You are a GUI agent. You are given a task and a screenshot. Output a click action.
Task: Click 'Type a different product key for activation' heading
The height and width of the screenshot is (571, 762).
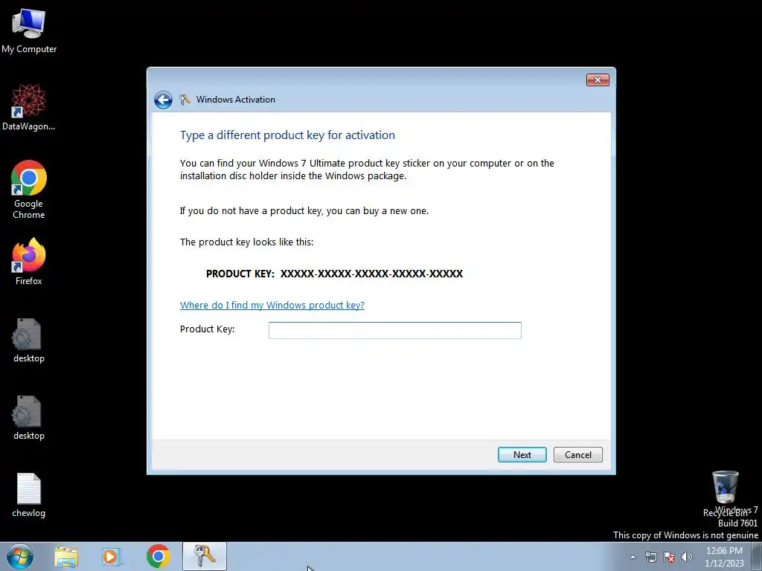coord(287,135)
